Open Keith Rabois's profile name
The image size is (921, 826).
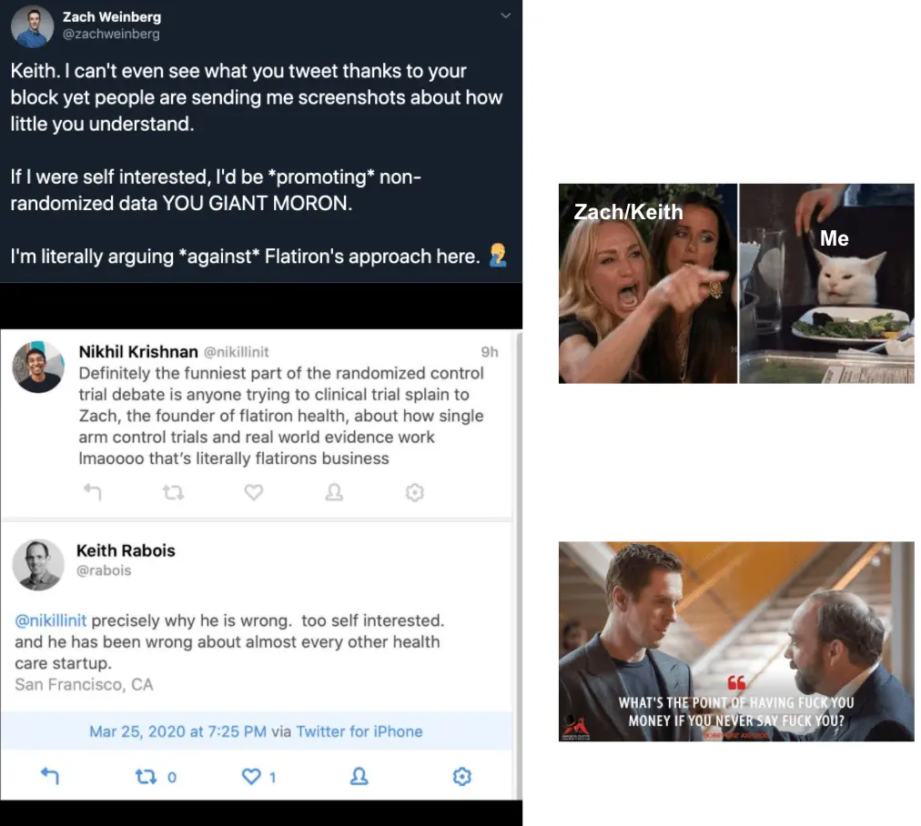126,550
